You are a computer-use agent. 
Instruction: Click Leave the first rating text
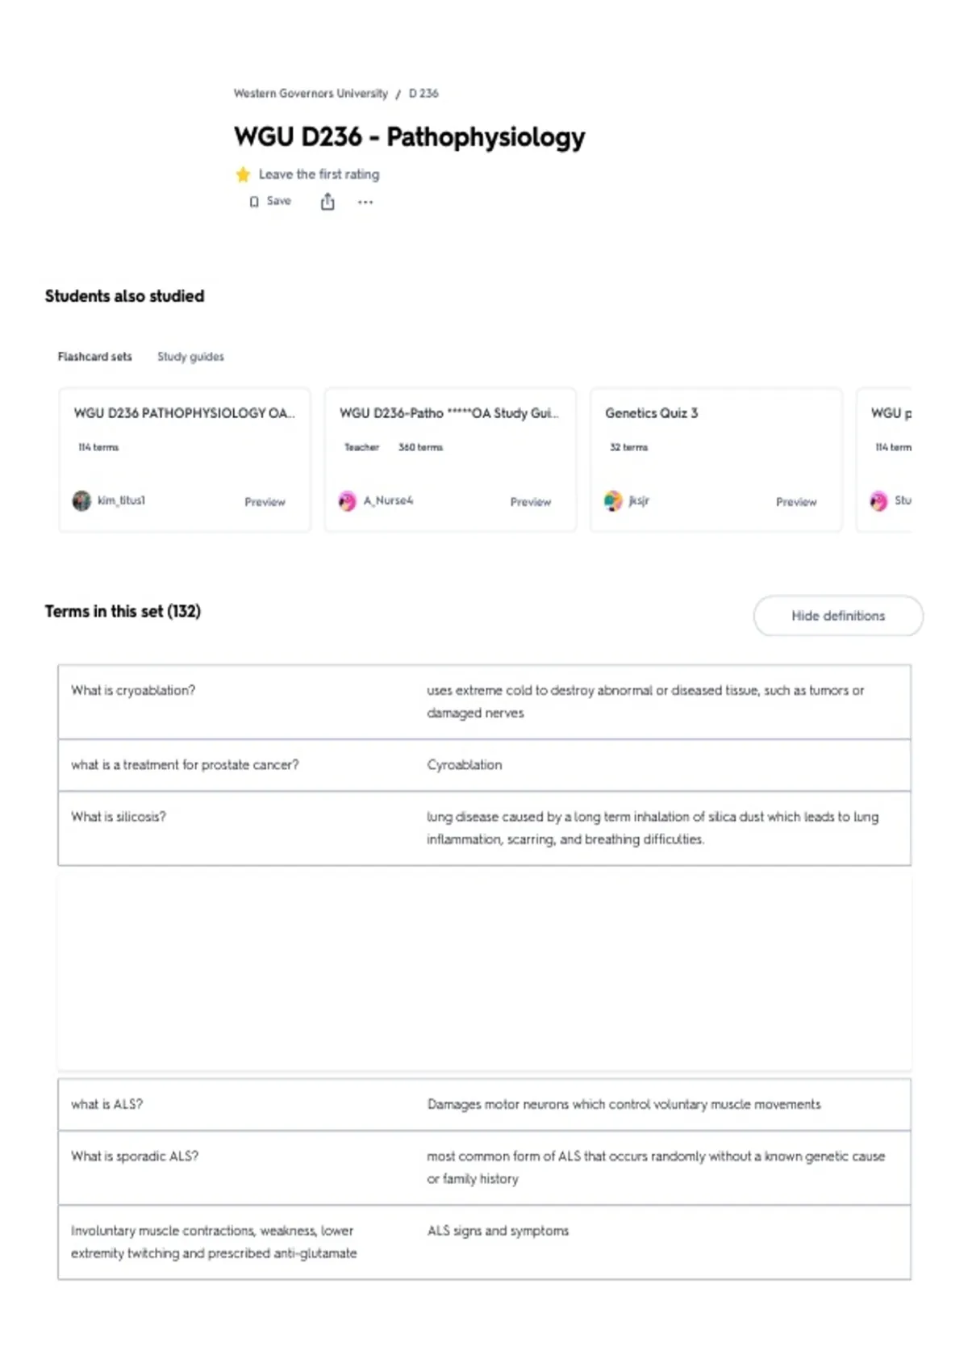319,174
